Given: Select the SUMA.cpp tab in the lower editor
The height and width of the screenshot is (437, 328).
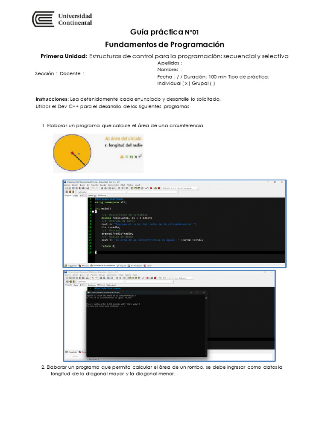Looking at the screenshot, I should (x=92, y=285).
